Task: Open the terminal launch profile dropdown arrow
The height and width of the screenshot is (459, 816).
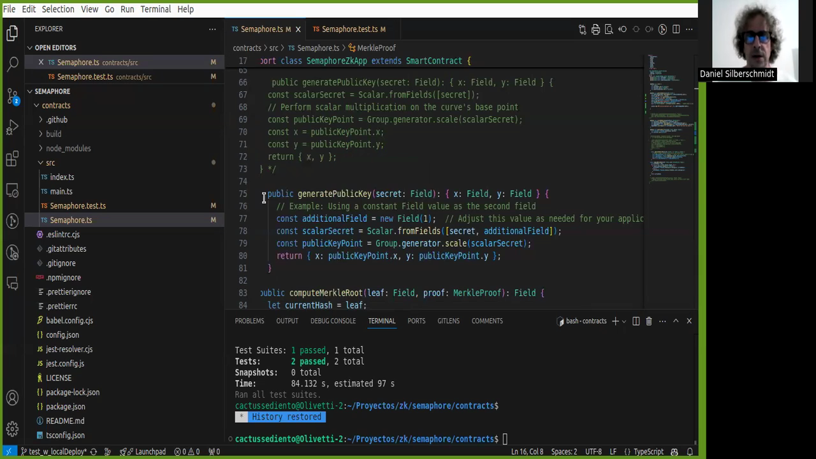Action: point(624,321)
